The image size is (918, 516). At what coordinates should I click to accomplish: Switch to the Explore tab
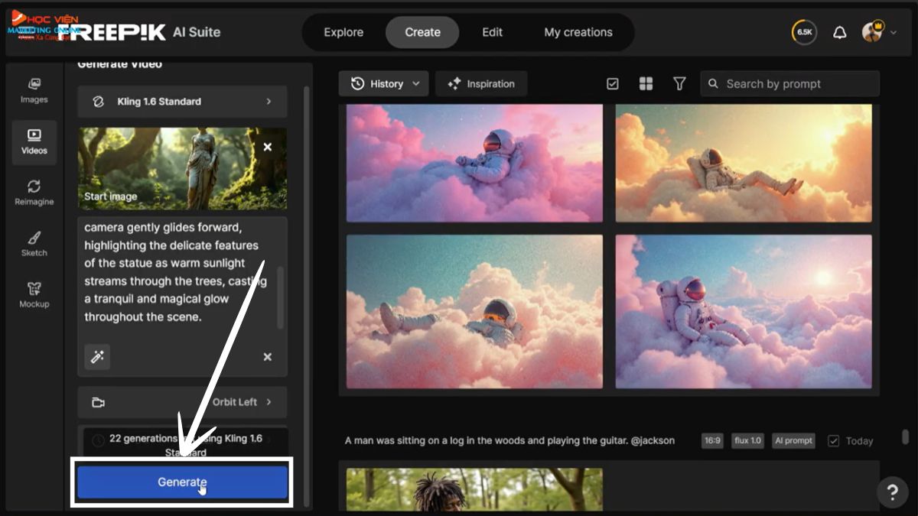[343, 32]
